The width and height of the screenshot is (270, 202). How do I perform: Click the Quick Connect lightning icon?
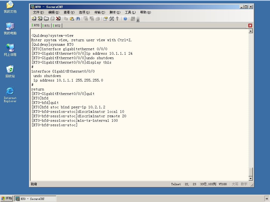[x=40, y=19]
